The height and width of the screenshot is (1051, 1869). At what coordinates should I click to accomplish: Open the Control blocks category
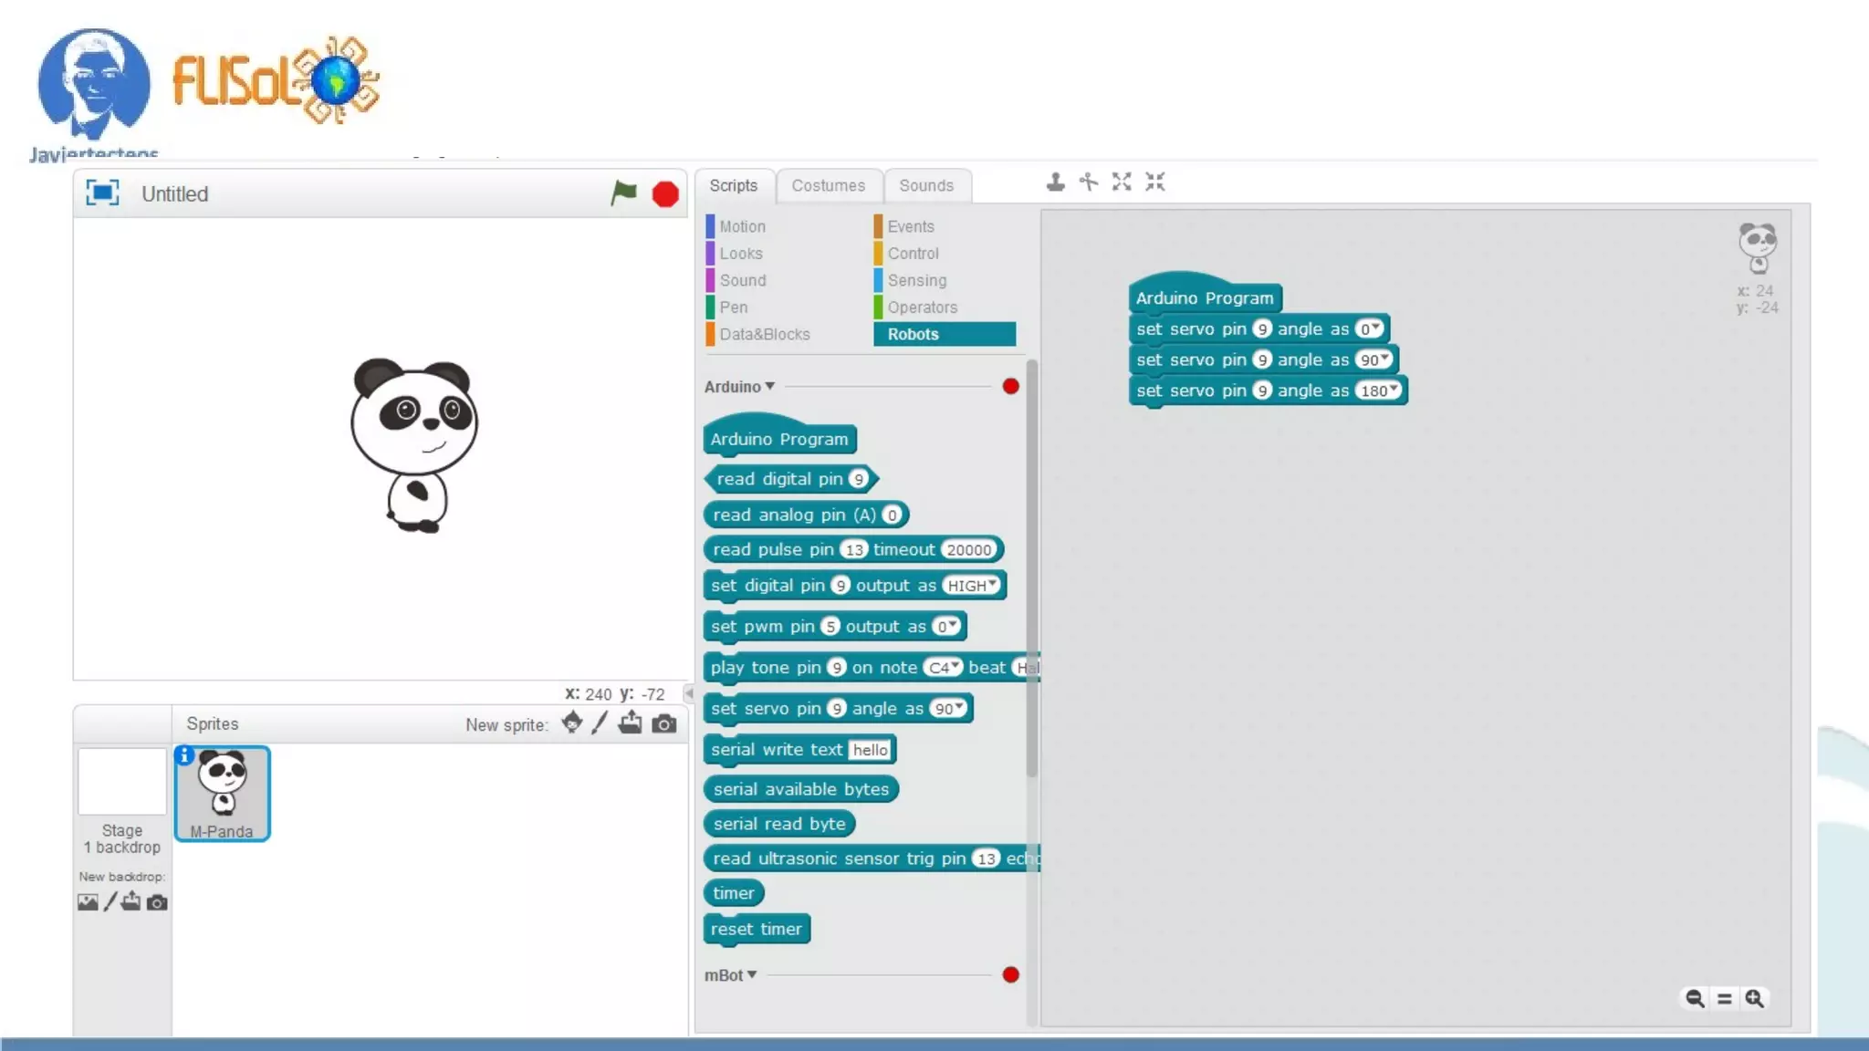coord(913,254)
